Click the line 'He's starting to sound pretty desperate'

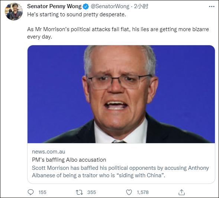77,14
